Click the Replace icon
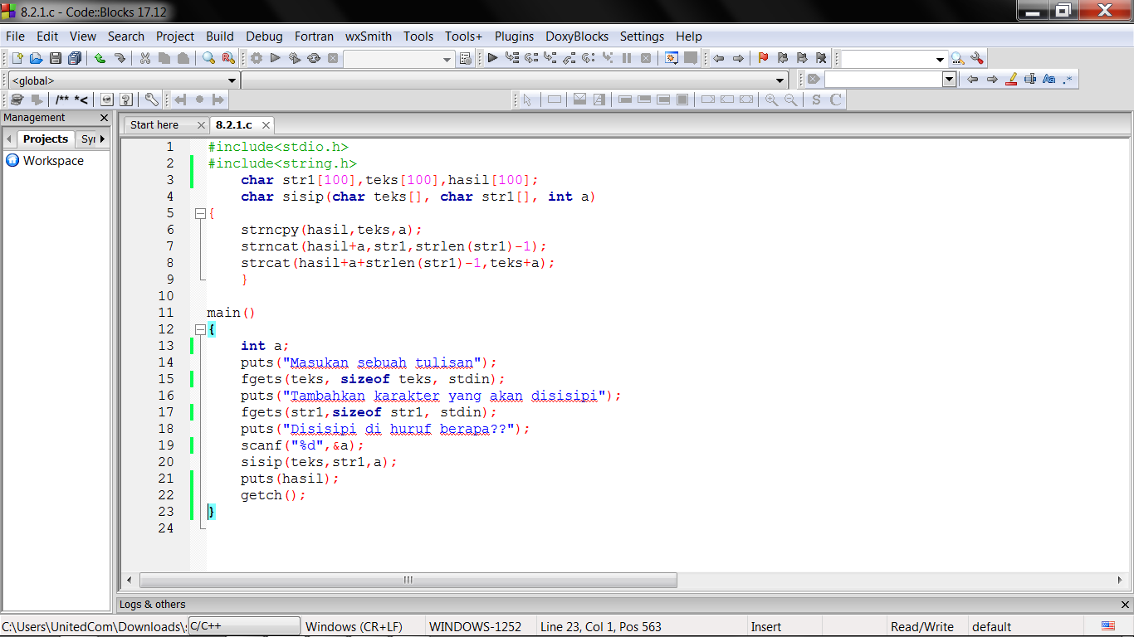 tap(227, 58)
